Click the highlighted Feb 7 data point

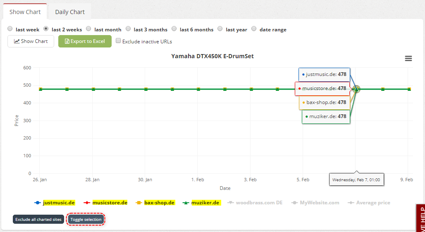click(x=357, y=89)
